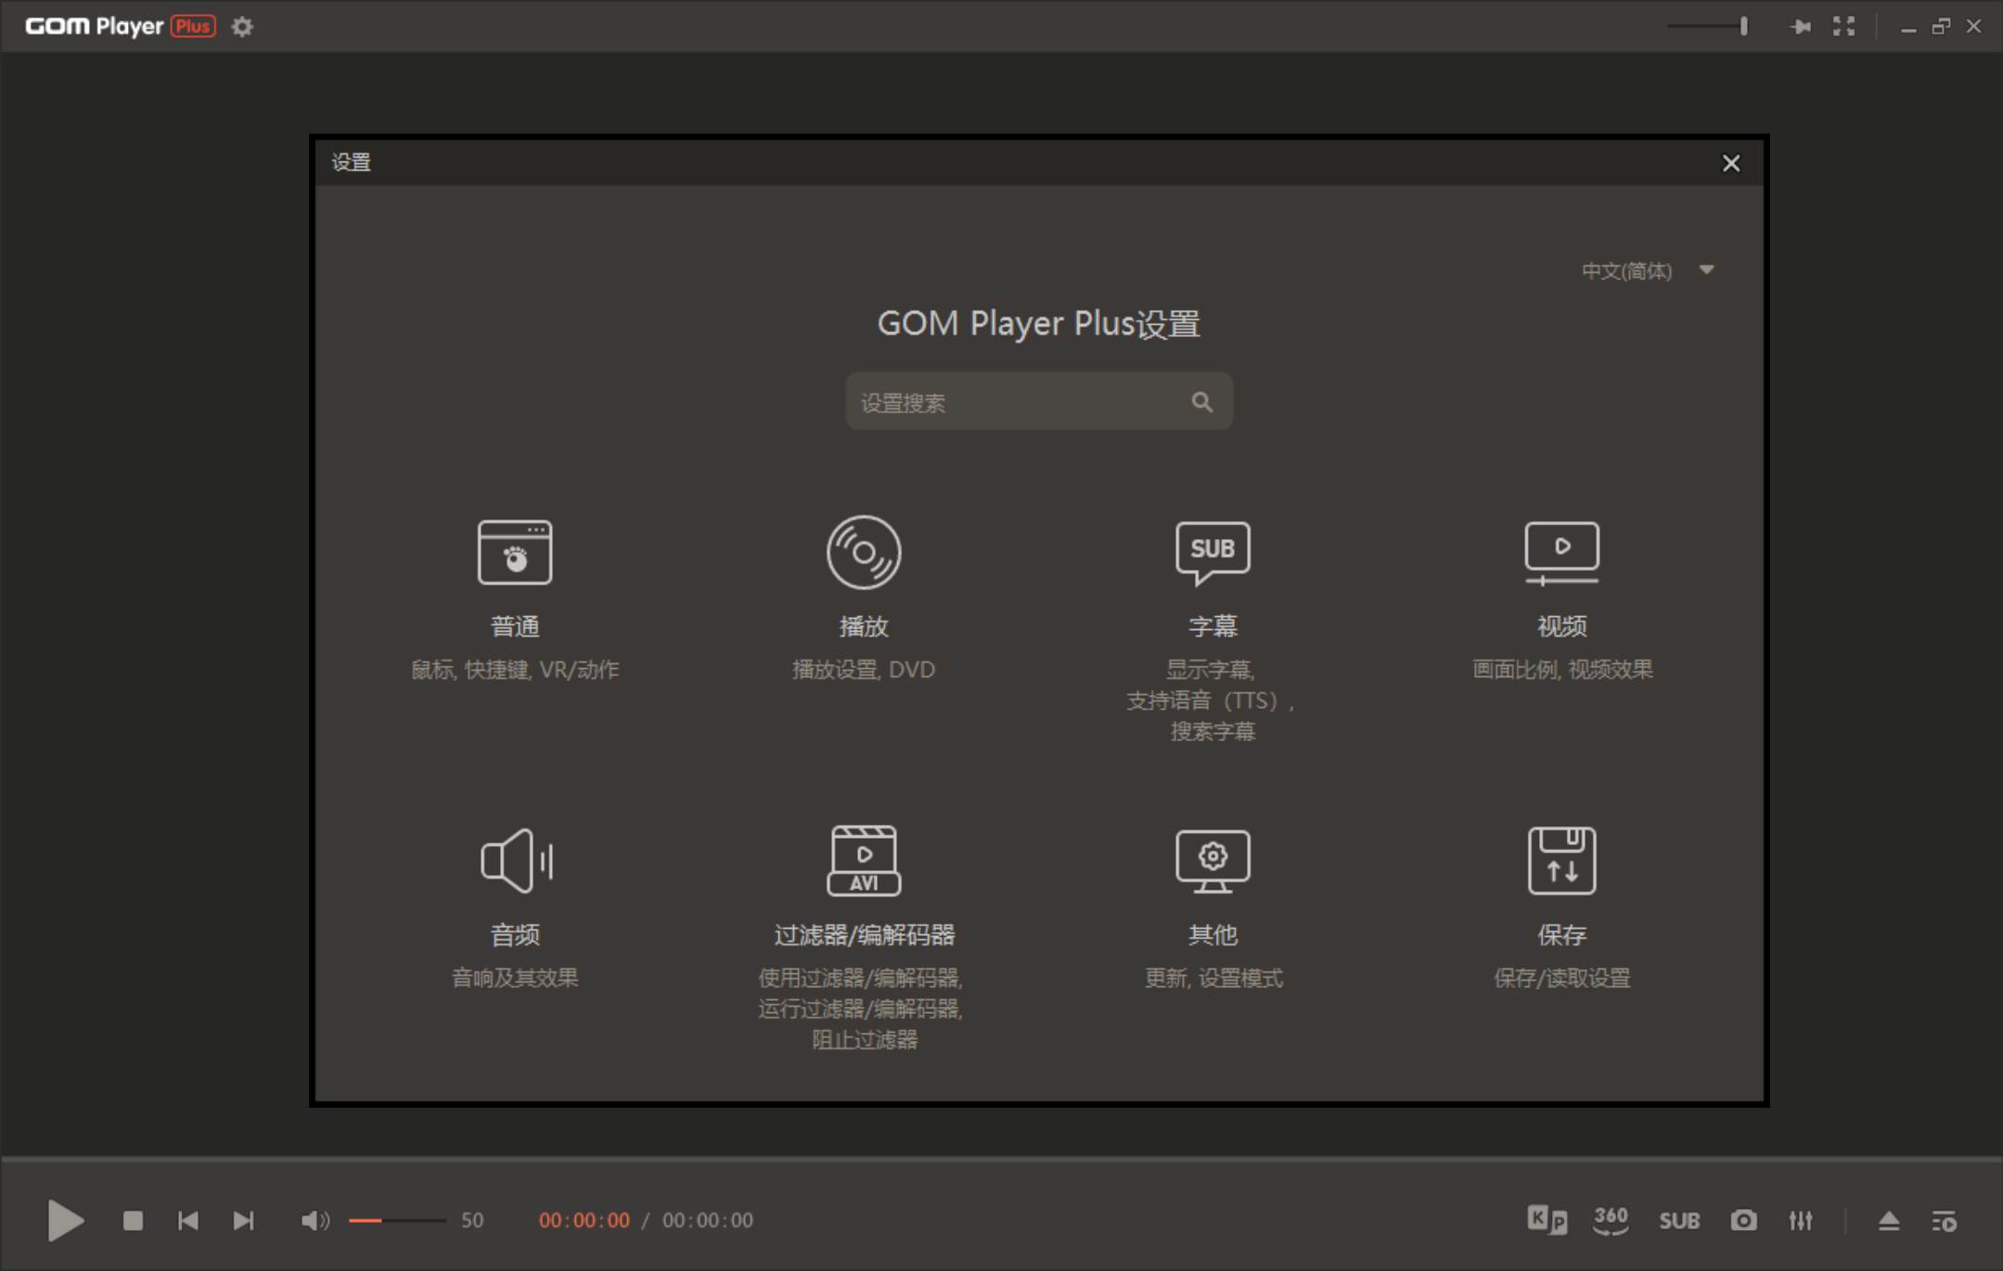Switch to fullscreen mode icon

1843,26
